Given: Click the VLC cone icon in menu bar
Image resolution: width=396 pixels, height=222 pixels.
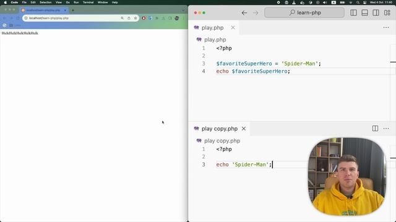Looking at the screenshot, I should pyautogui.click(x=294, y=2).
